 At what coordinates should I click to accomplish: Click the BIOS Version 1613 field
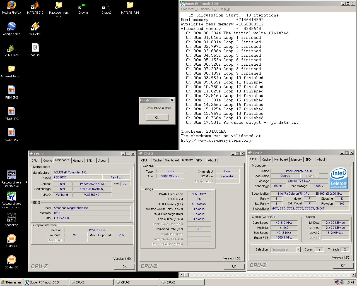pos(91,213)
